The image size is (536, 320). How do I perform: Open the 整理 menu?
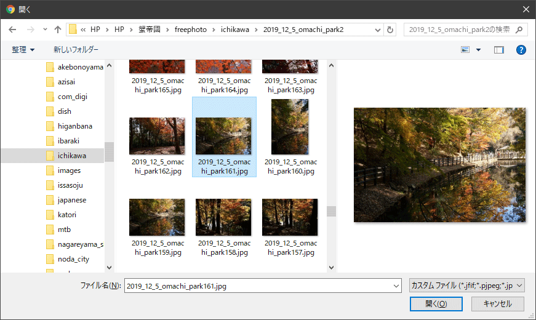click(x=23, y=50)
